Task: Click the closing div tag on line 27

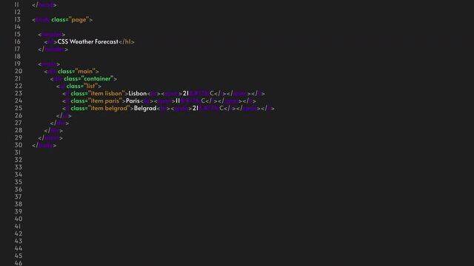Action: (59, 123)
